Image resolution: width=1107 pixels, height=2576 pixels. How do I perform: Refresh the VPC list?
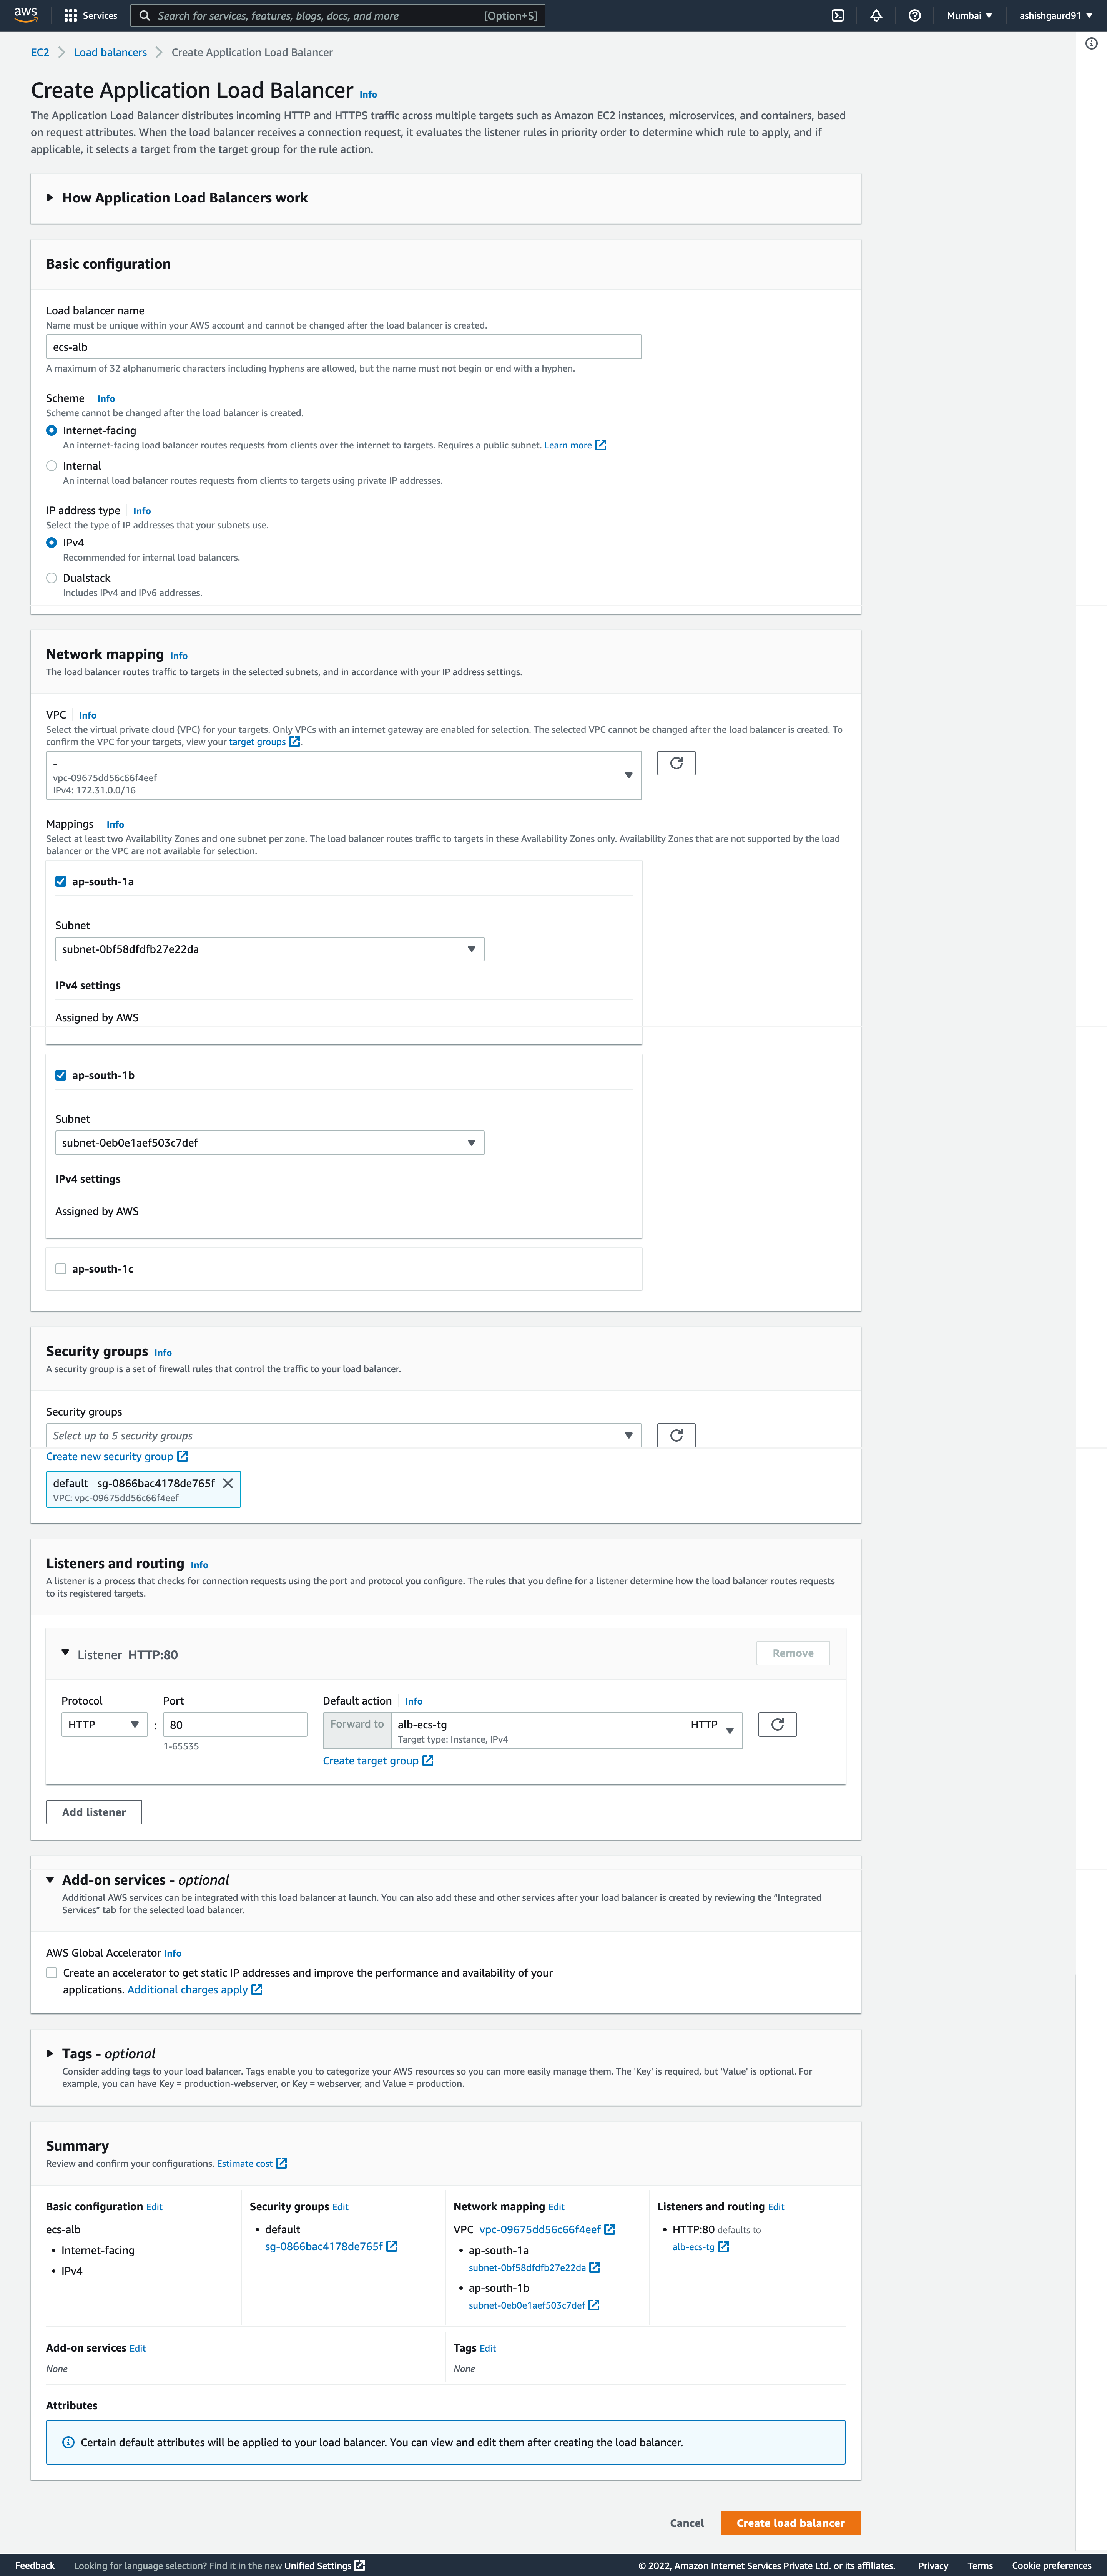click(x=676, y=763)
